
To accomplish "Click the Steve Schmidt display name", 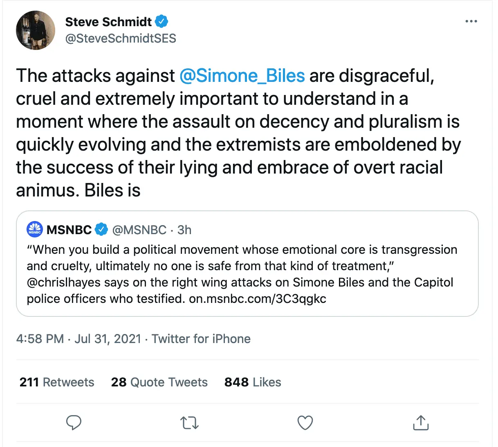I will click(x=108, y=22).
